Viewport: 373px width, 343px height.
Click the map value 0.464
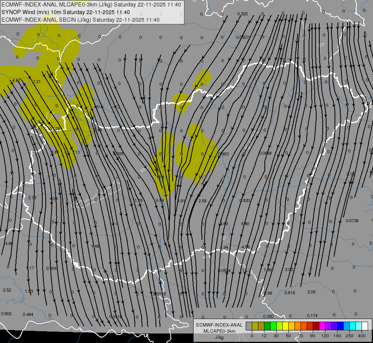click(x=28, y=314)
